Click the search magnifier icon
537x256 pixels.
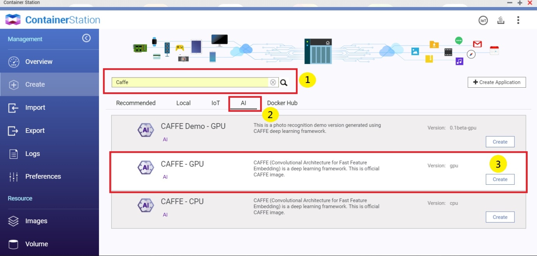pos(284,83)
